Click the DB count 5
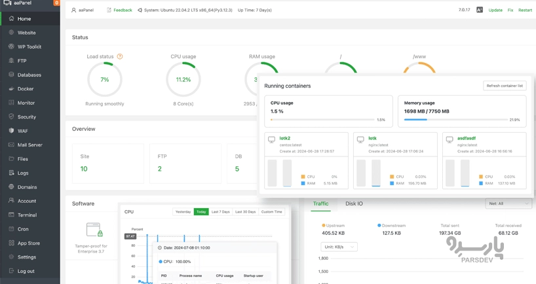Image resolution: width=536 pixels, height=284 pixels. click(x=237, y=169)
